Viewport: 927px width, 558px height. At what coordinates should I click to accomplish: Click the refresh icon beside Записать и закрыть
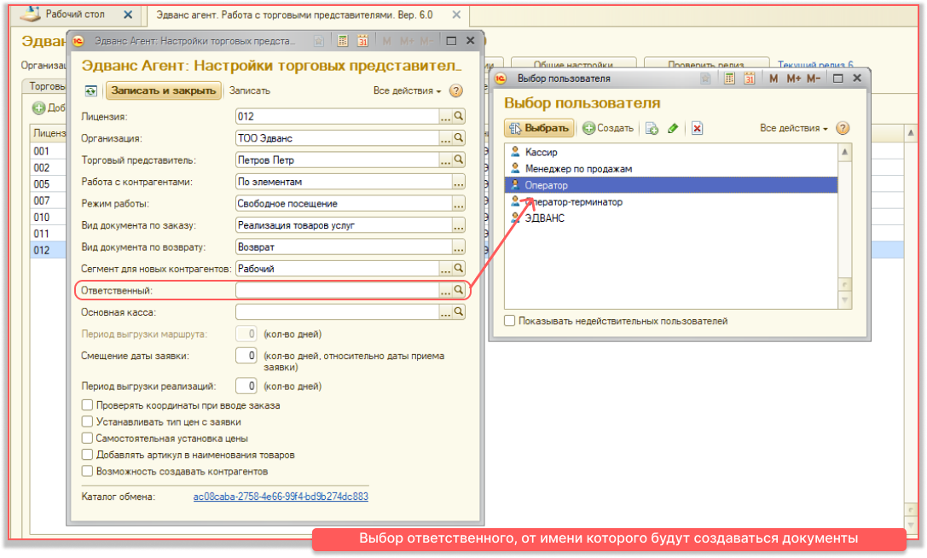90,91
